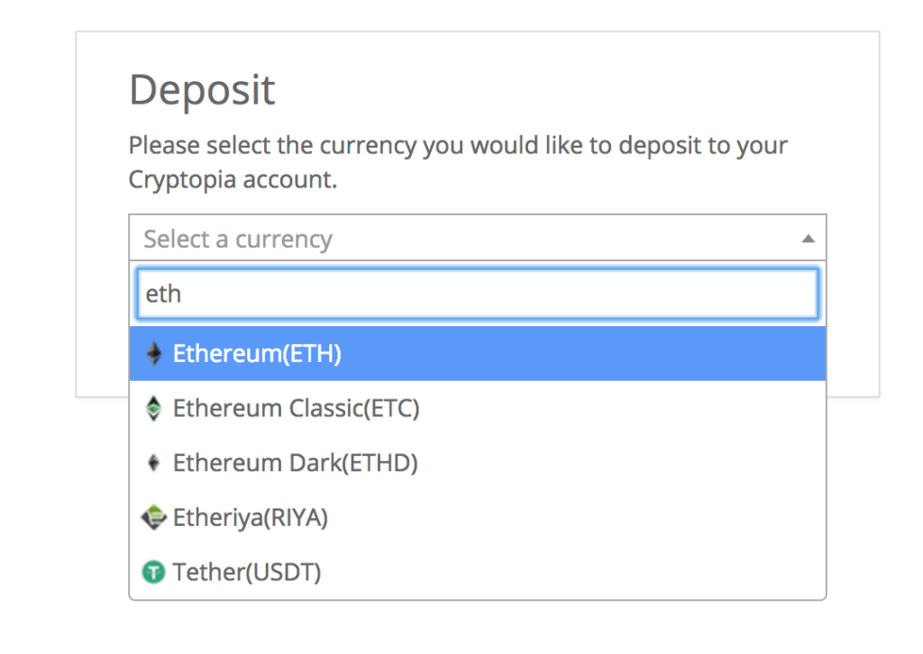Click the empty space right of Etheriya(RIYA)
The image size is (923, 654).
[x=577, y=518]
